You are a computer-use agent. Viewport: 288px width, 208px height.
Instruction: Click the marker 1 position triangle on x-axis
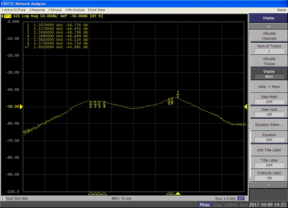(x=91, y=193)
